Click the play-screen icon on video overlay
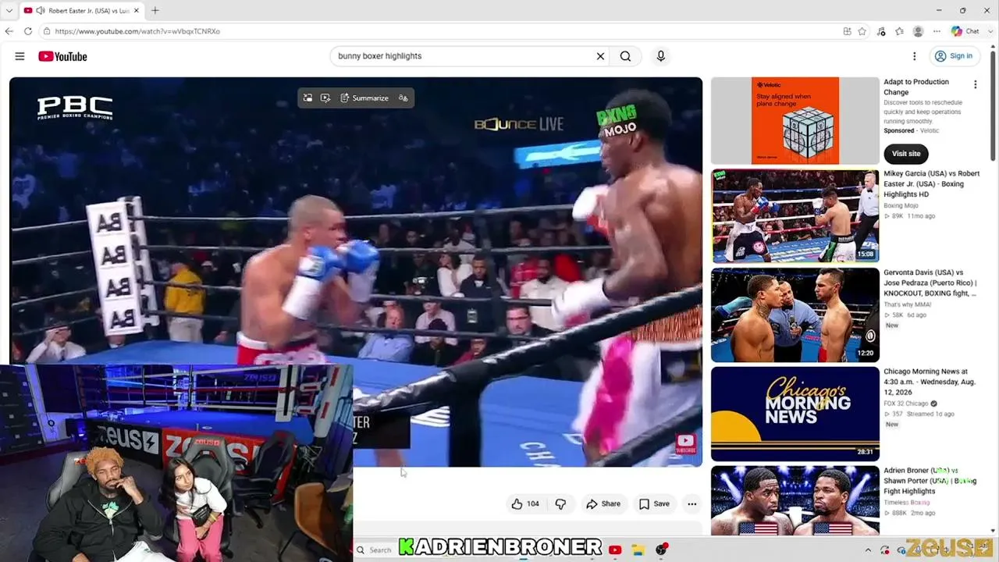The height and width of the screenshot is (562, 999). point(325,98)
